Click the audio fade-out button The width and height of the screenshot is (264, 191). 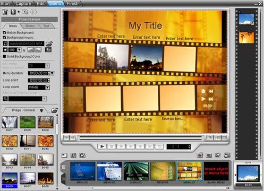coord(38,50)
